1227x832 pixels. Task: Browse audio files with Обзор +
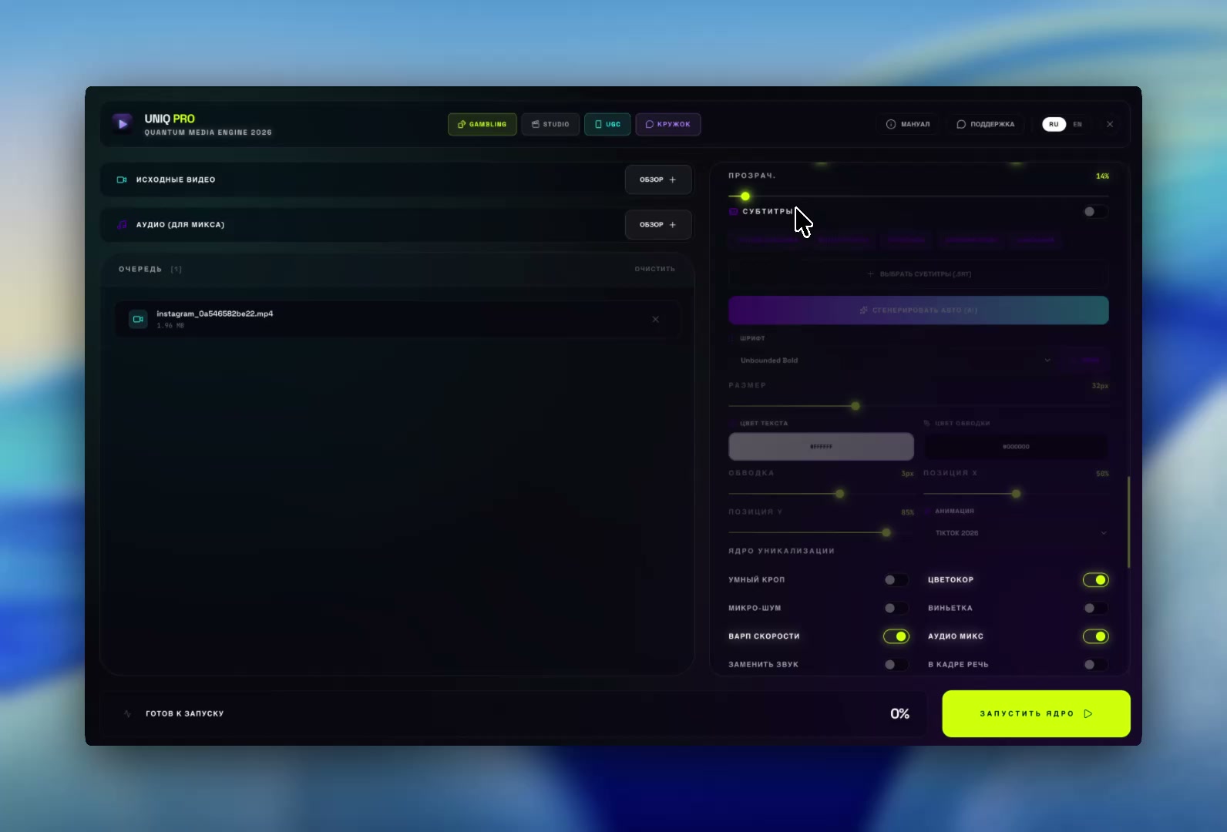point(658,225)
